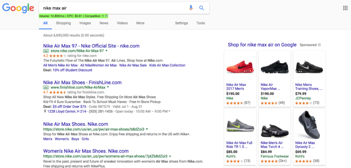
Task: Open the More search menu
Action: coord(140,23)
